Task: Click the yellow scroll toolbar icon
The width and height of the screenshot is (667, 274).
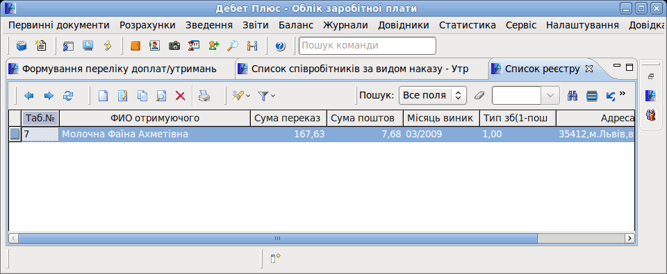Action: 108,46
